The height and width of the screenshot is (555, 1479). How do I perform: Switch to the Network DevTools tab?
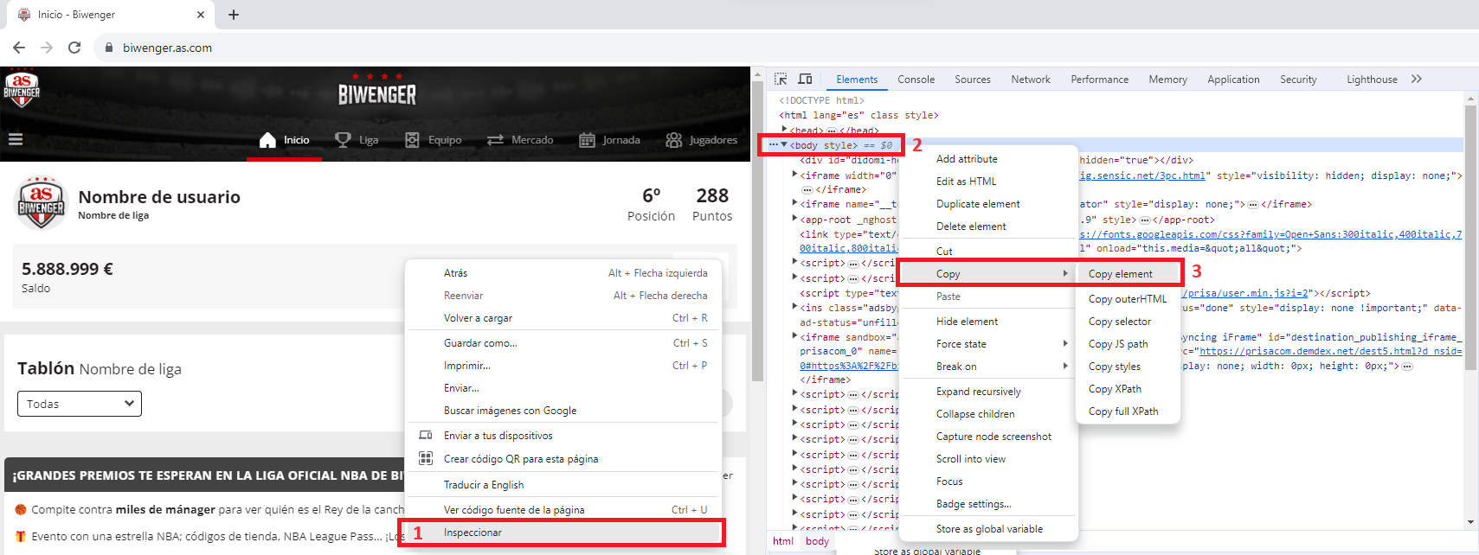tap(1031, 80)
